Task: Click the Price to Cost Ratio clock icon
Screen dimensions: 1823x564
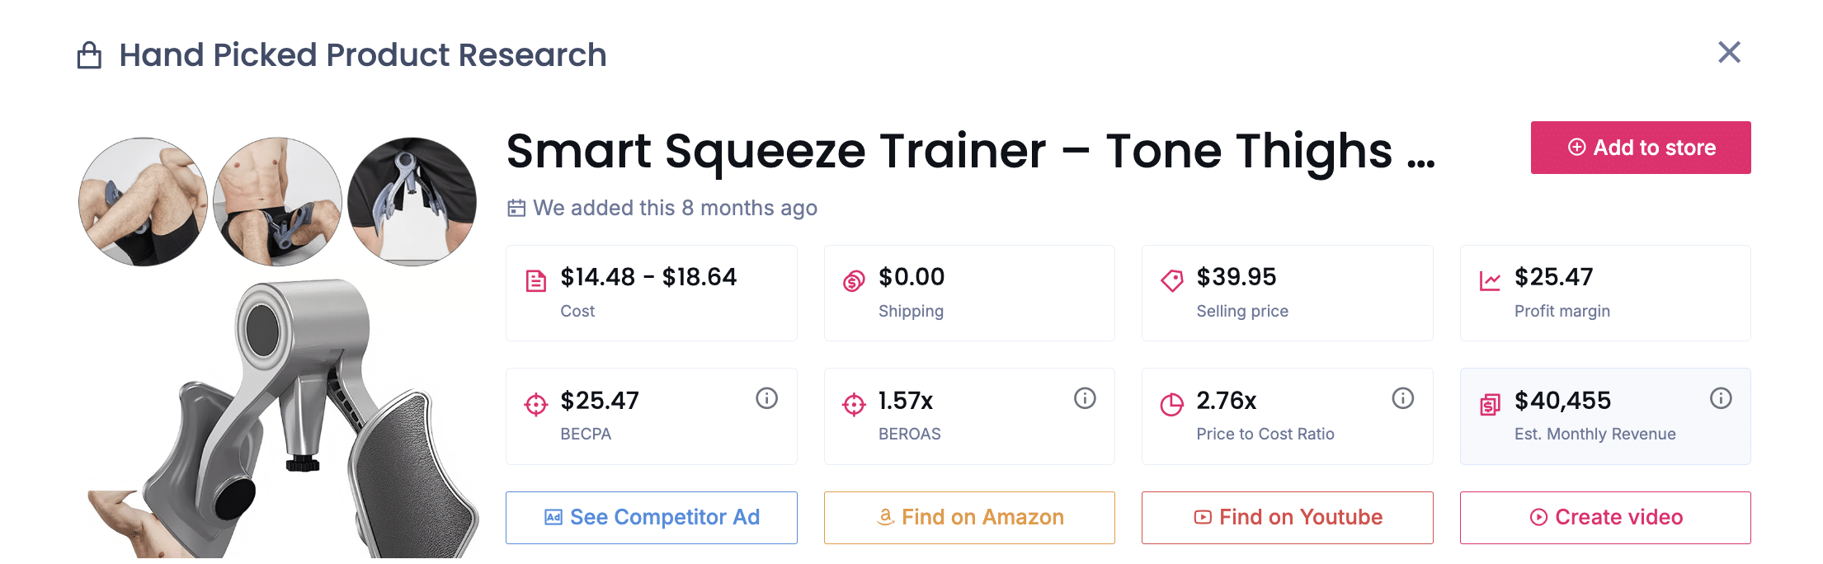Action: pos(1171,404)
